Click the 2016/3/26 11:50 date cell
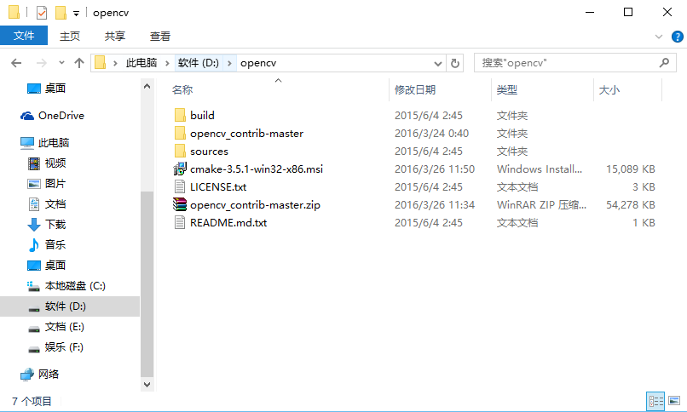Image resolution: width=687 pixels, height=412 pixels. pos(434,169)
